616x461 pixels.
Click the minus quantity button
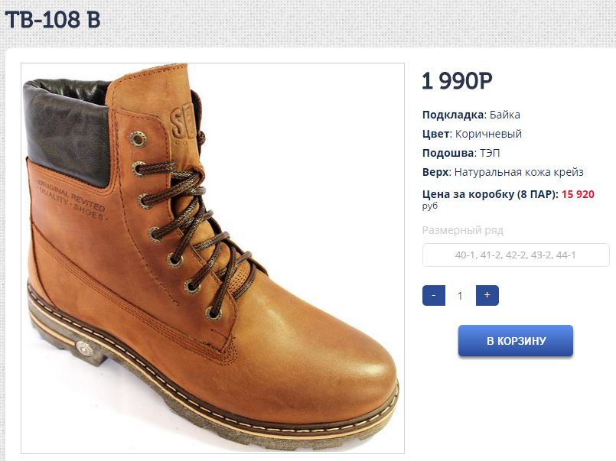(x=434, y=295)
